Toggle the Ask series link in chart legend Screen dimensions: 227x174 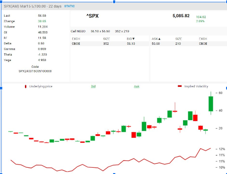[x=137, y=86]
